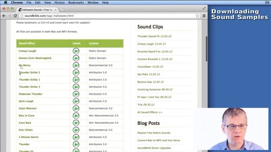Play the Giant Monster sound

(x=76, y=109)
